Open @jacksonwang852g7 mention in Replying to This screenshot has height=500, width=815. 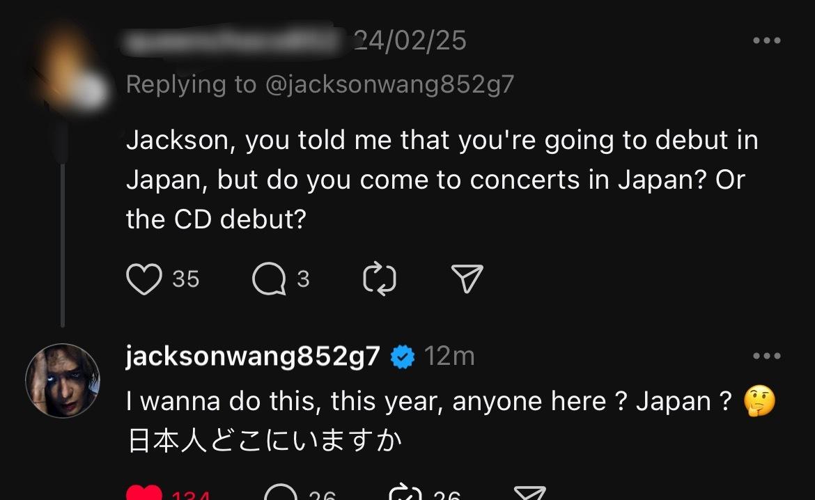390,84
